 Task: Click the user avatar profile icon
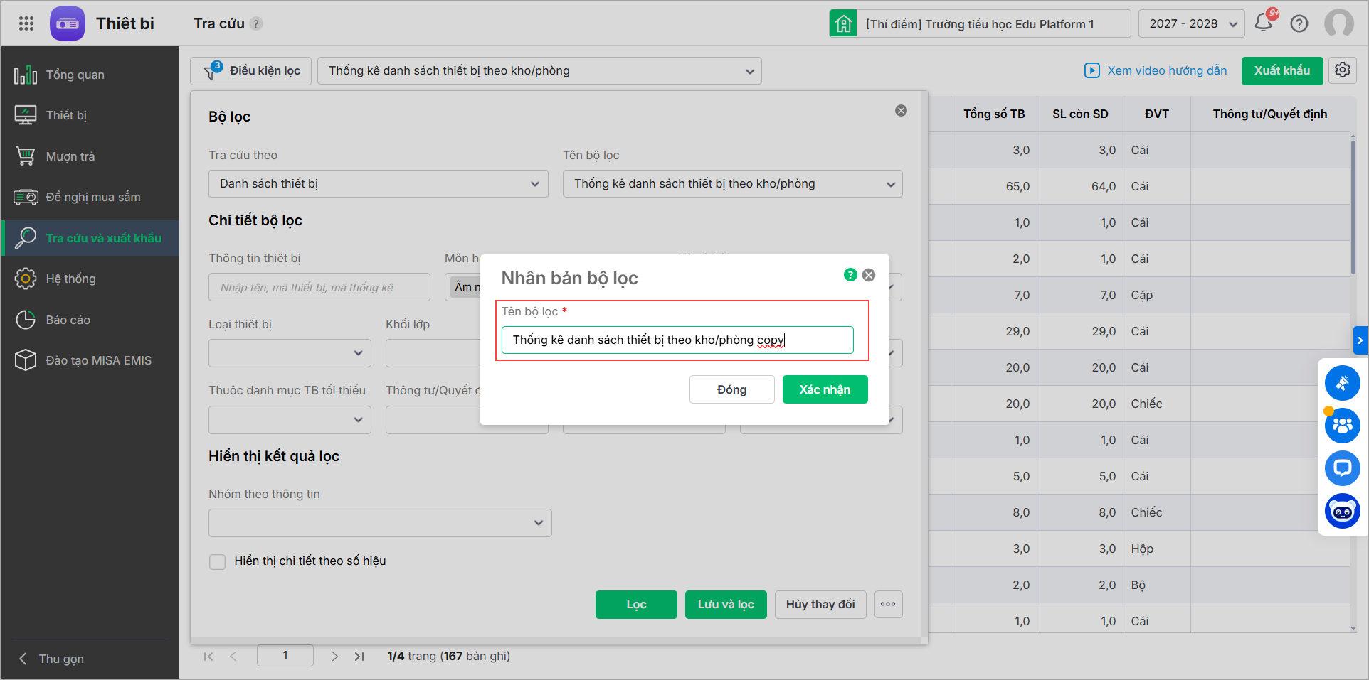pos(1338,23)
